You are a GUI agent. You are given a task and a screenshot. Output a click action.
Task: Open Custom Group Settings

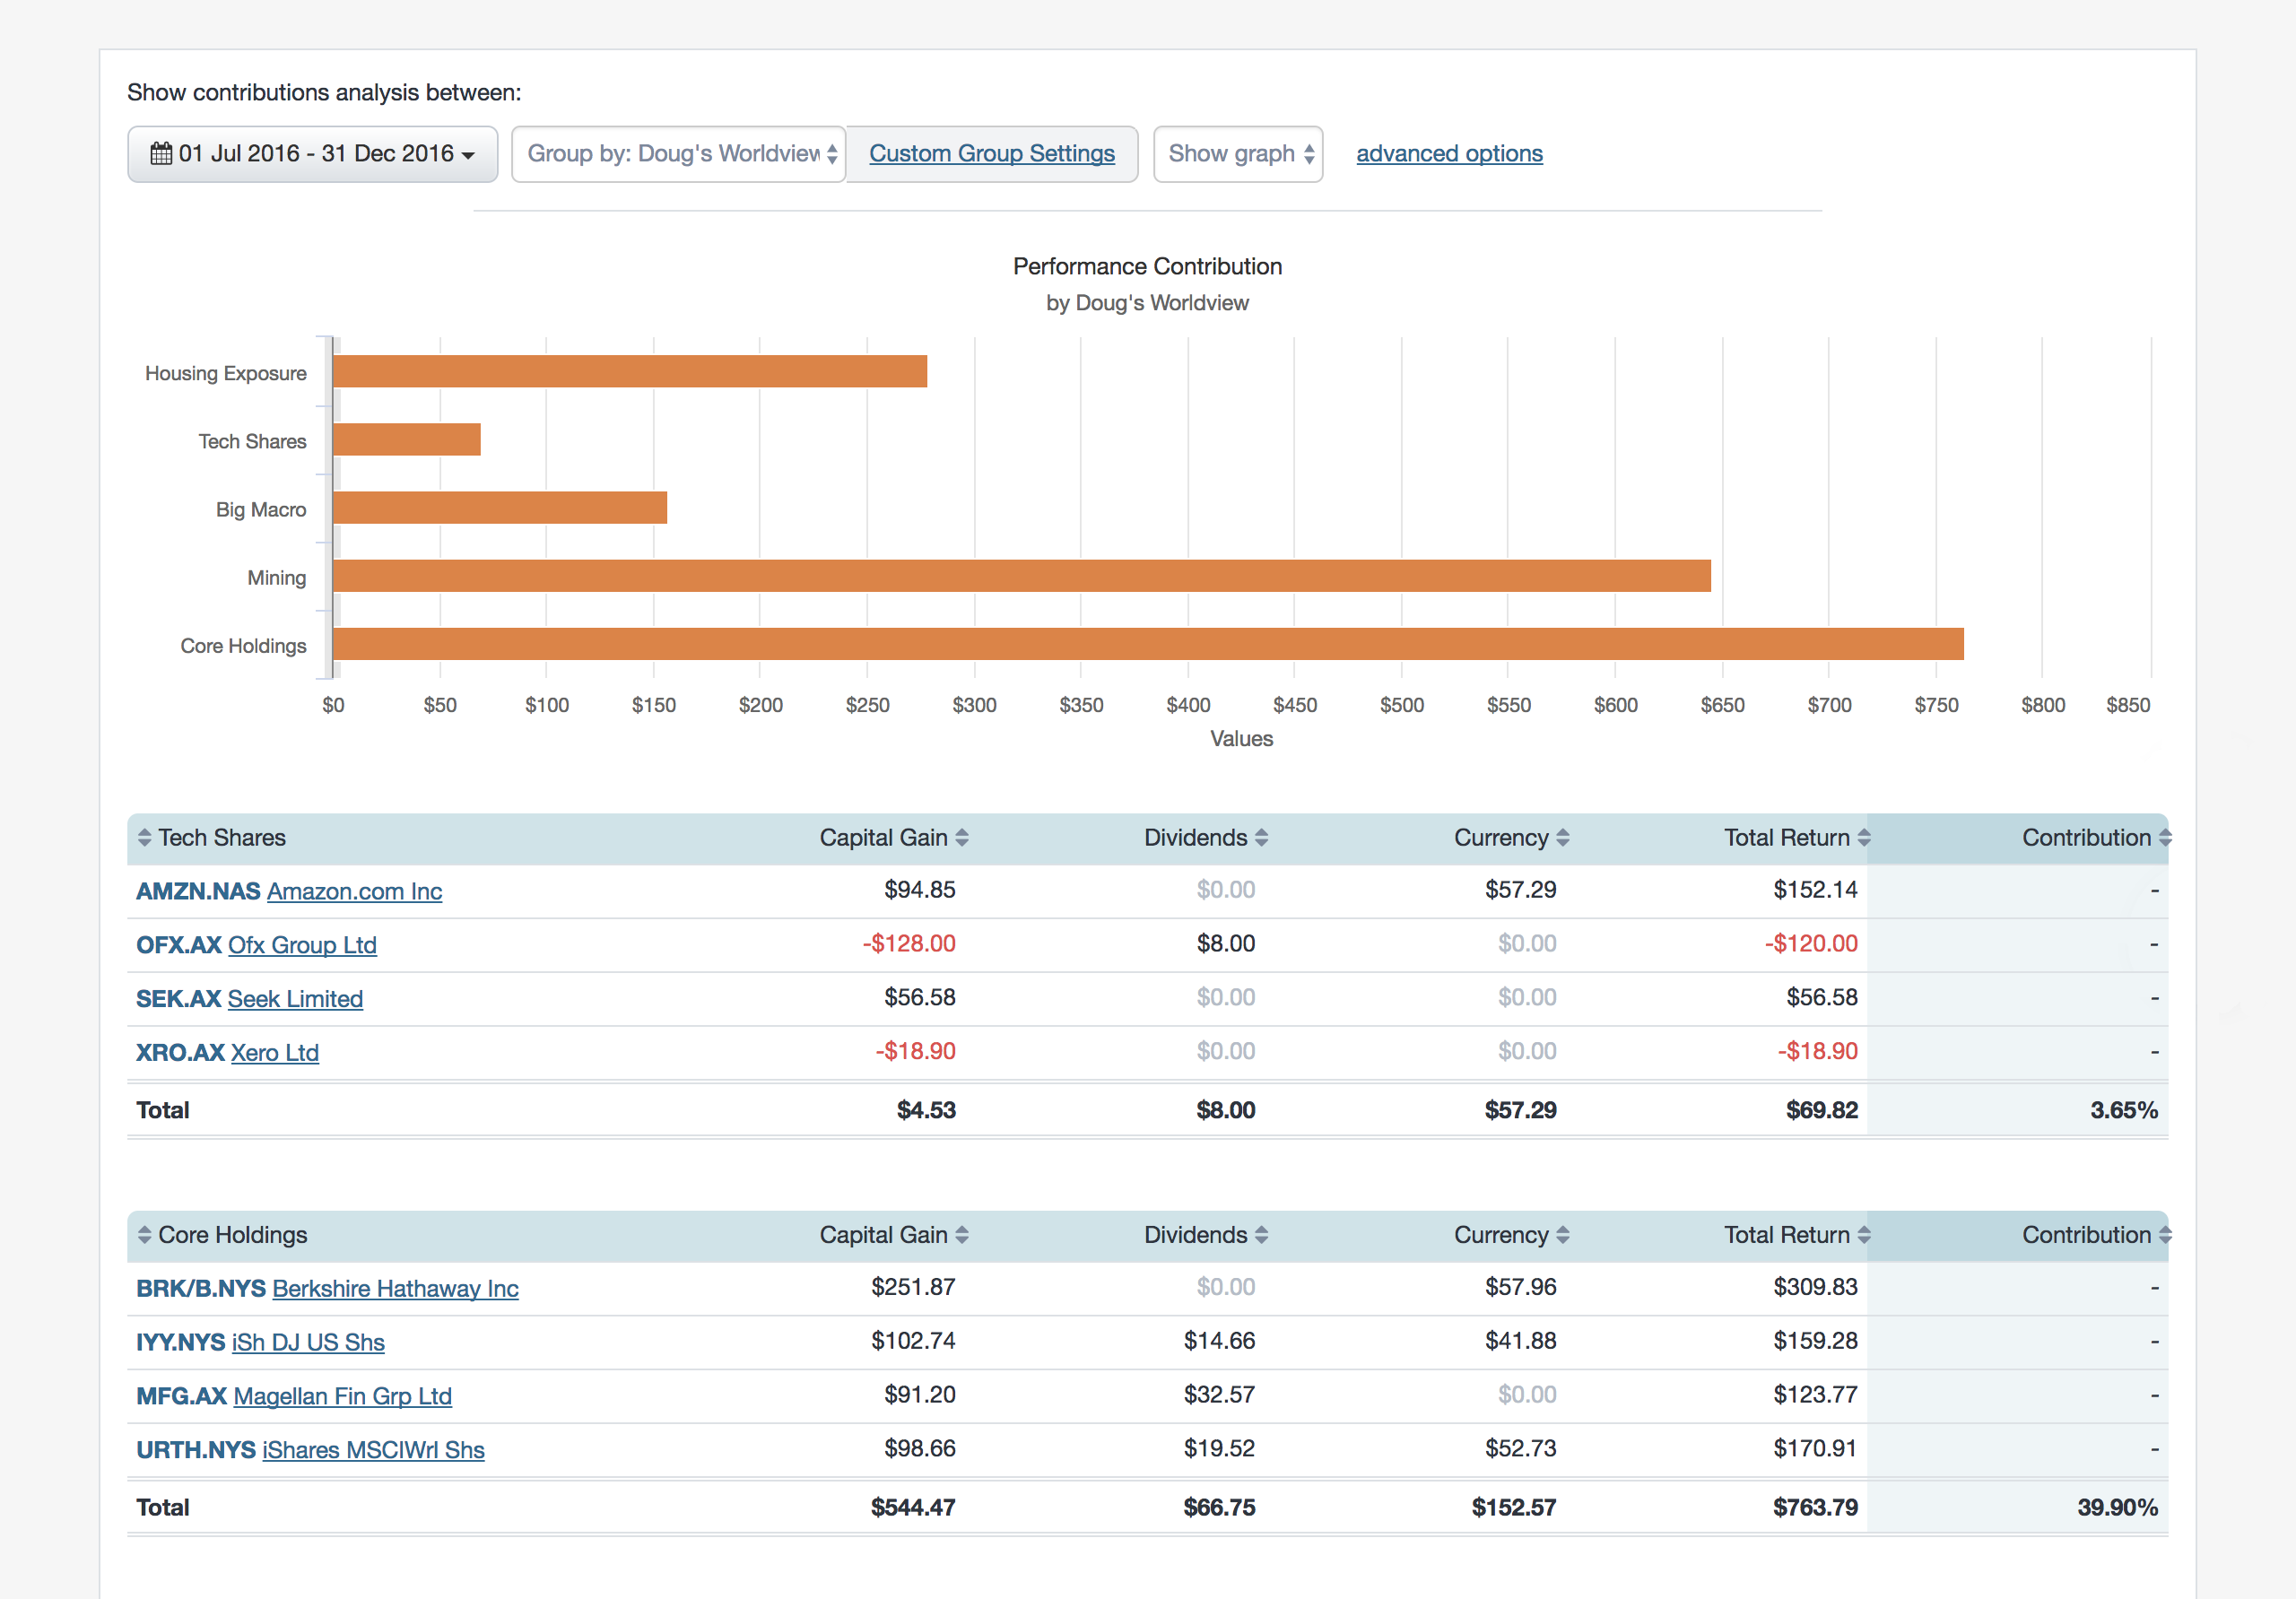(991, 153)
